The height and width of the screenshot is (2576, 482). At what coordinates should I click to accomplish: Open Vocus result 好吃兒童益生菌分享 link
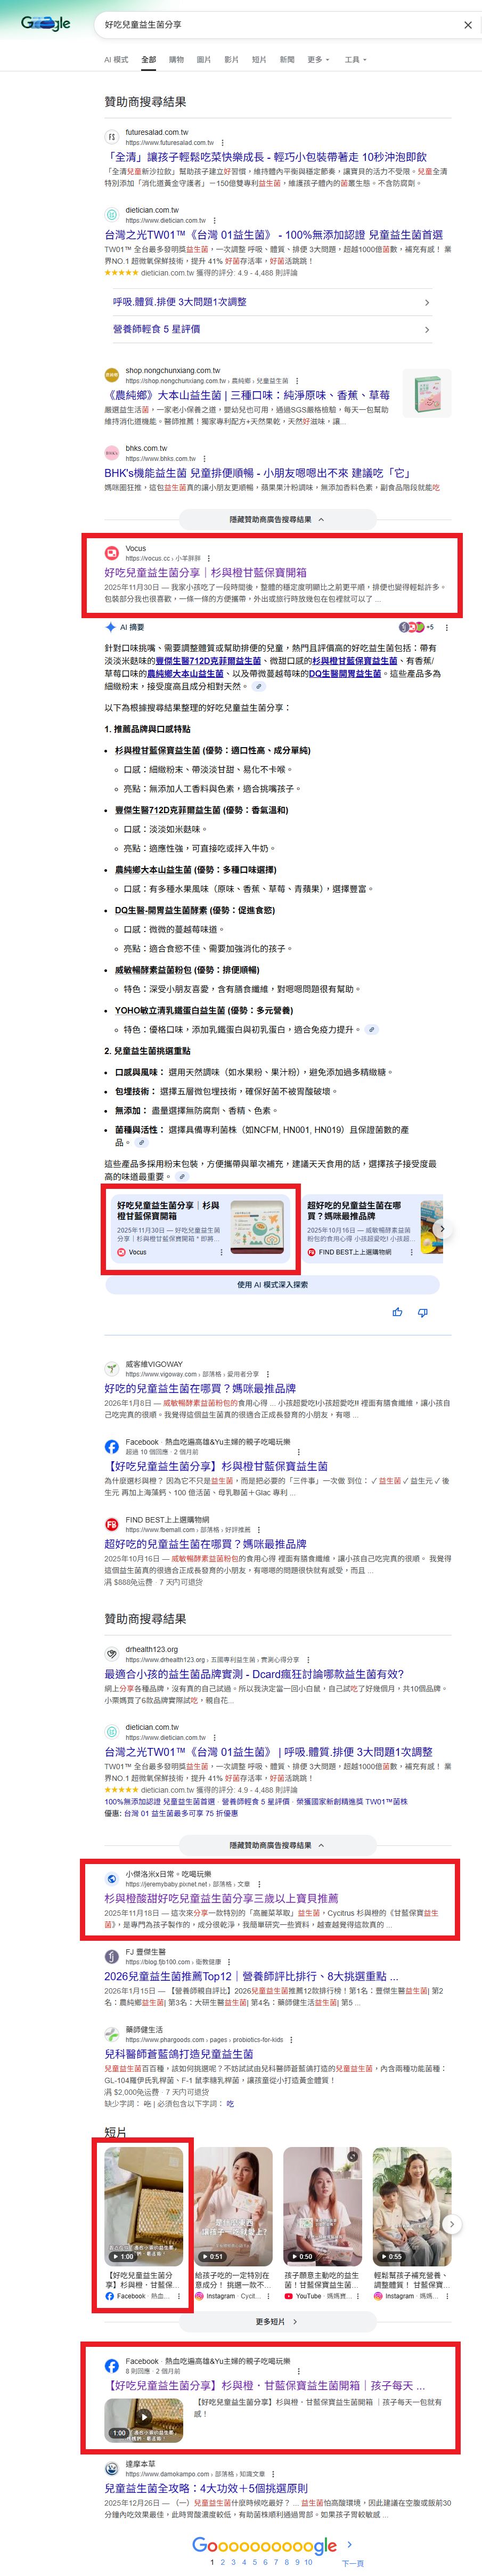[x=205, y=573]
